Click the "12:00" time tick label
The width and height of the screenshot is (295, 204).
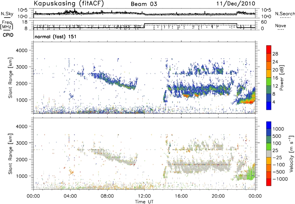pyautogui.click(x=144, y=196)
